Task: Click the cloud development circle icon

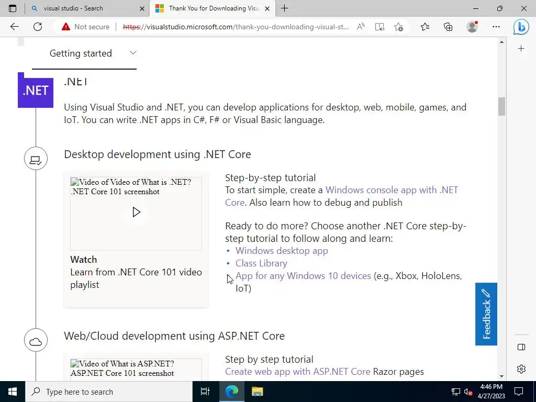Action: click(x=36, y=340)
